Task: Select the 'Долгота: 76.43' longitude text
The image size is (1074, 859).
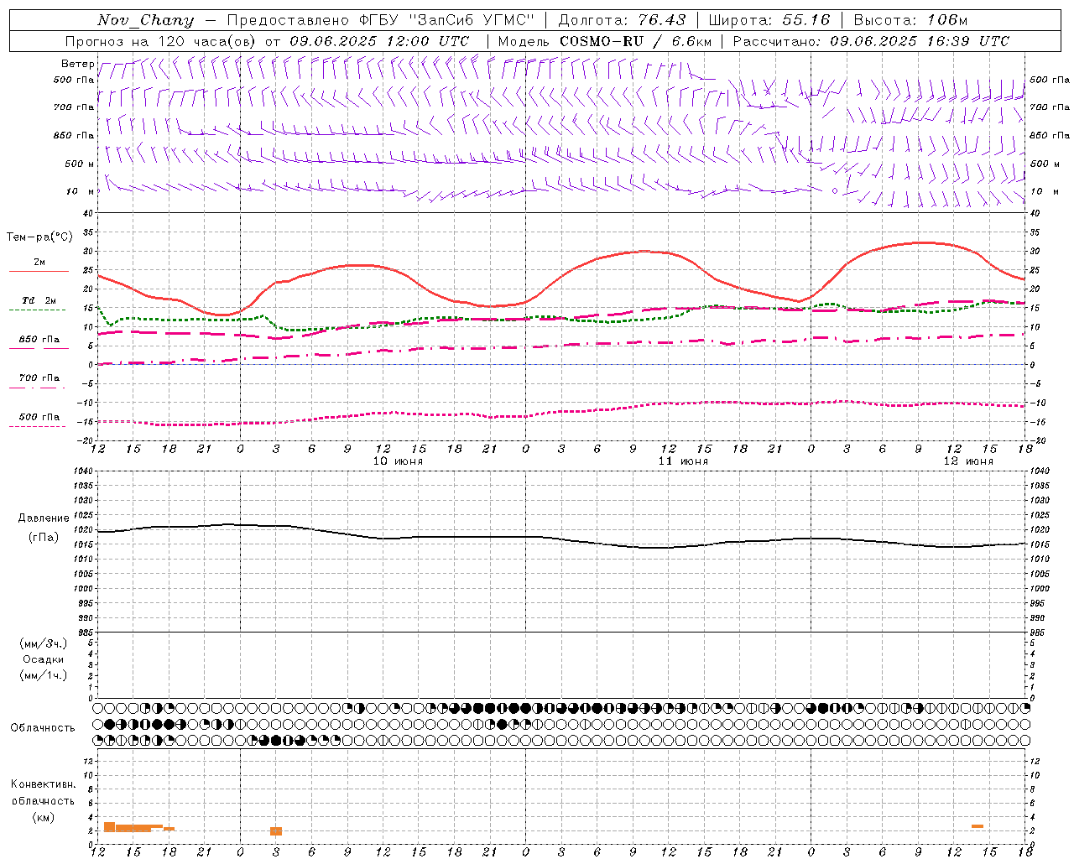Action: 622,20
